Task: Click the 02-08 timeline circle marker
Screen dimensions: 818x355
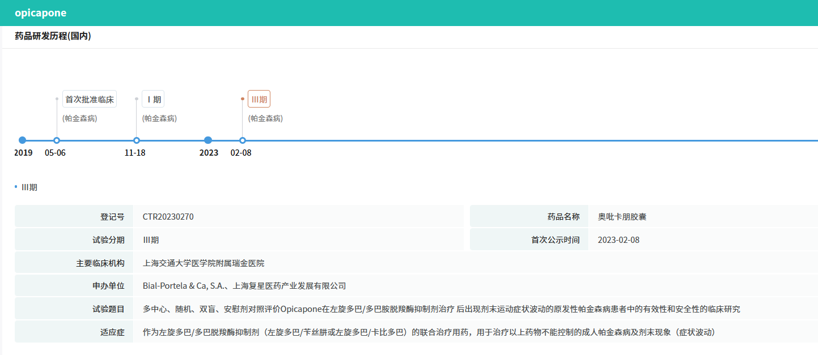Action: pos(243,140)
